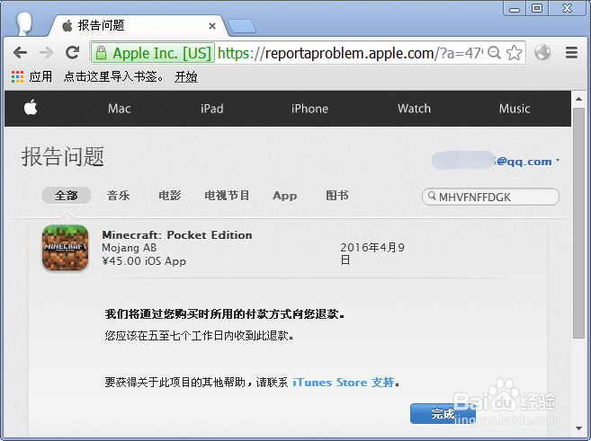Click the search magnifier icon in the search box

pos(432,196)
